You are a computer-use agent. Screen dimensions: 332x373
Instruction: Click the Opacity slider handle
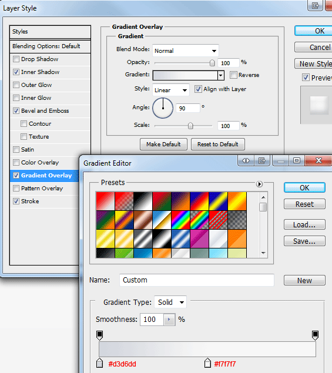coord(212,63)
